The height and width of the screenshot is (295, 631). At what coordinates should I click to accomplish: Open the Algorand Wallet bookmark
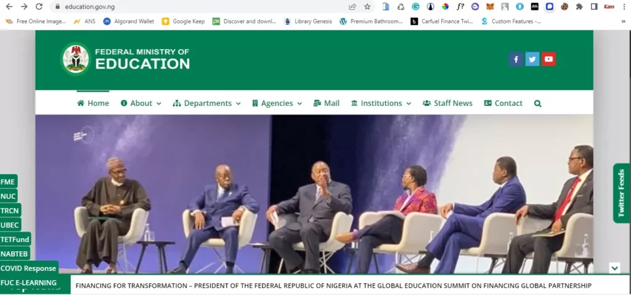pos(129,22)
